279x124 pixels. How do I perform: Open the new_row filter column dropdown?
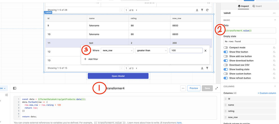tap(117, 50)
